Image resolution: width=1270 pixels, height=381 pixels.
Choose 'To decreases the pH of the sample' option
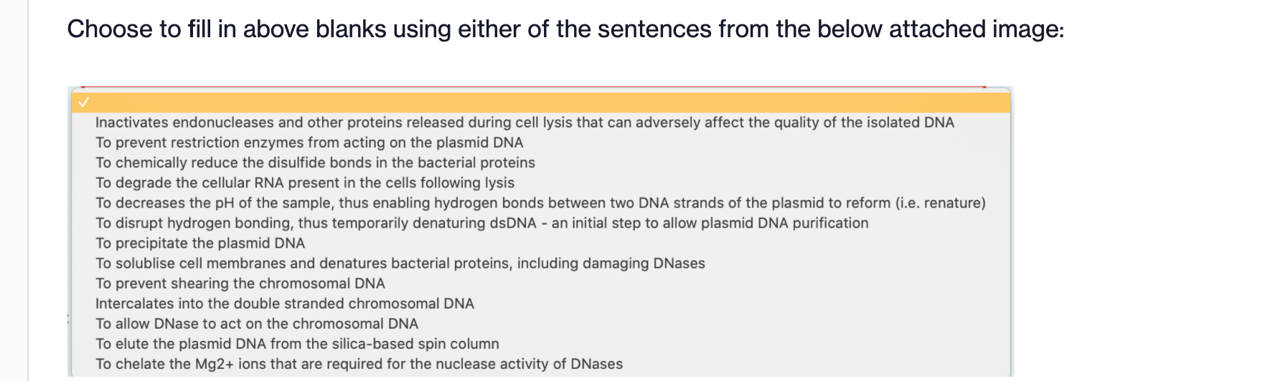point(540,203)
